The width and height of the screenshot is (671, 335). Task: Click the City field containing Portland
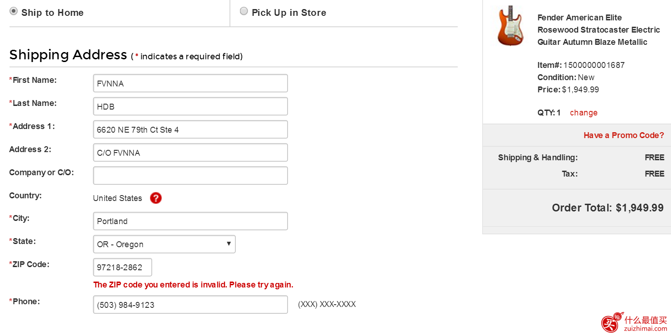click(190, 221)
